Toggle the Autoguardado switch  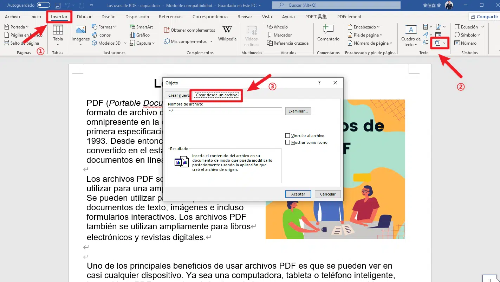tap(44, 5)
